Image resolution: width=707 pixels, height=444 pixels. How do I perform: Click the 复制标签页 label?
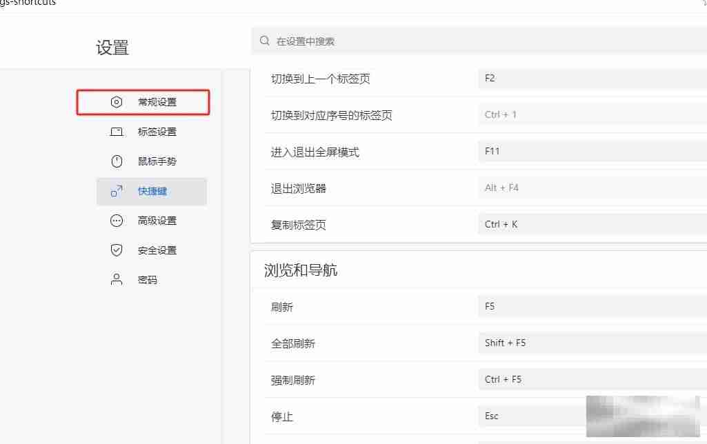[x=299, y=225]
